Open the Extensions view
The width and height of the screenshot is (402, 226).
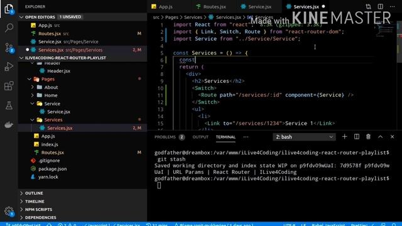pyautogui.click(x=9, y=86)
